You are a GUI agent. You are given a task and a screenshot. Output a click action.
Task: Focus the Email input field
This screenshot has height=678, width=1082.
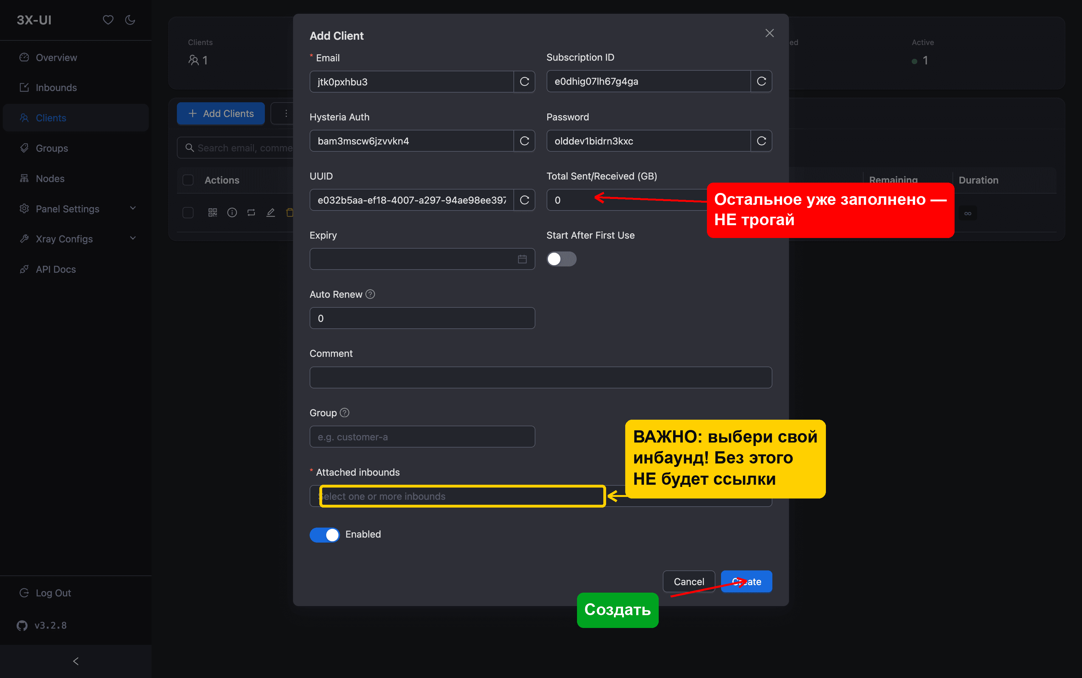pyautogui.click(x=411, y=82)
